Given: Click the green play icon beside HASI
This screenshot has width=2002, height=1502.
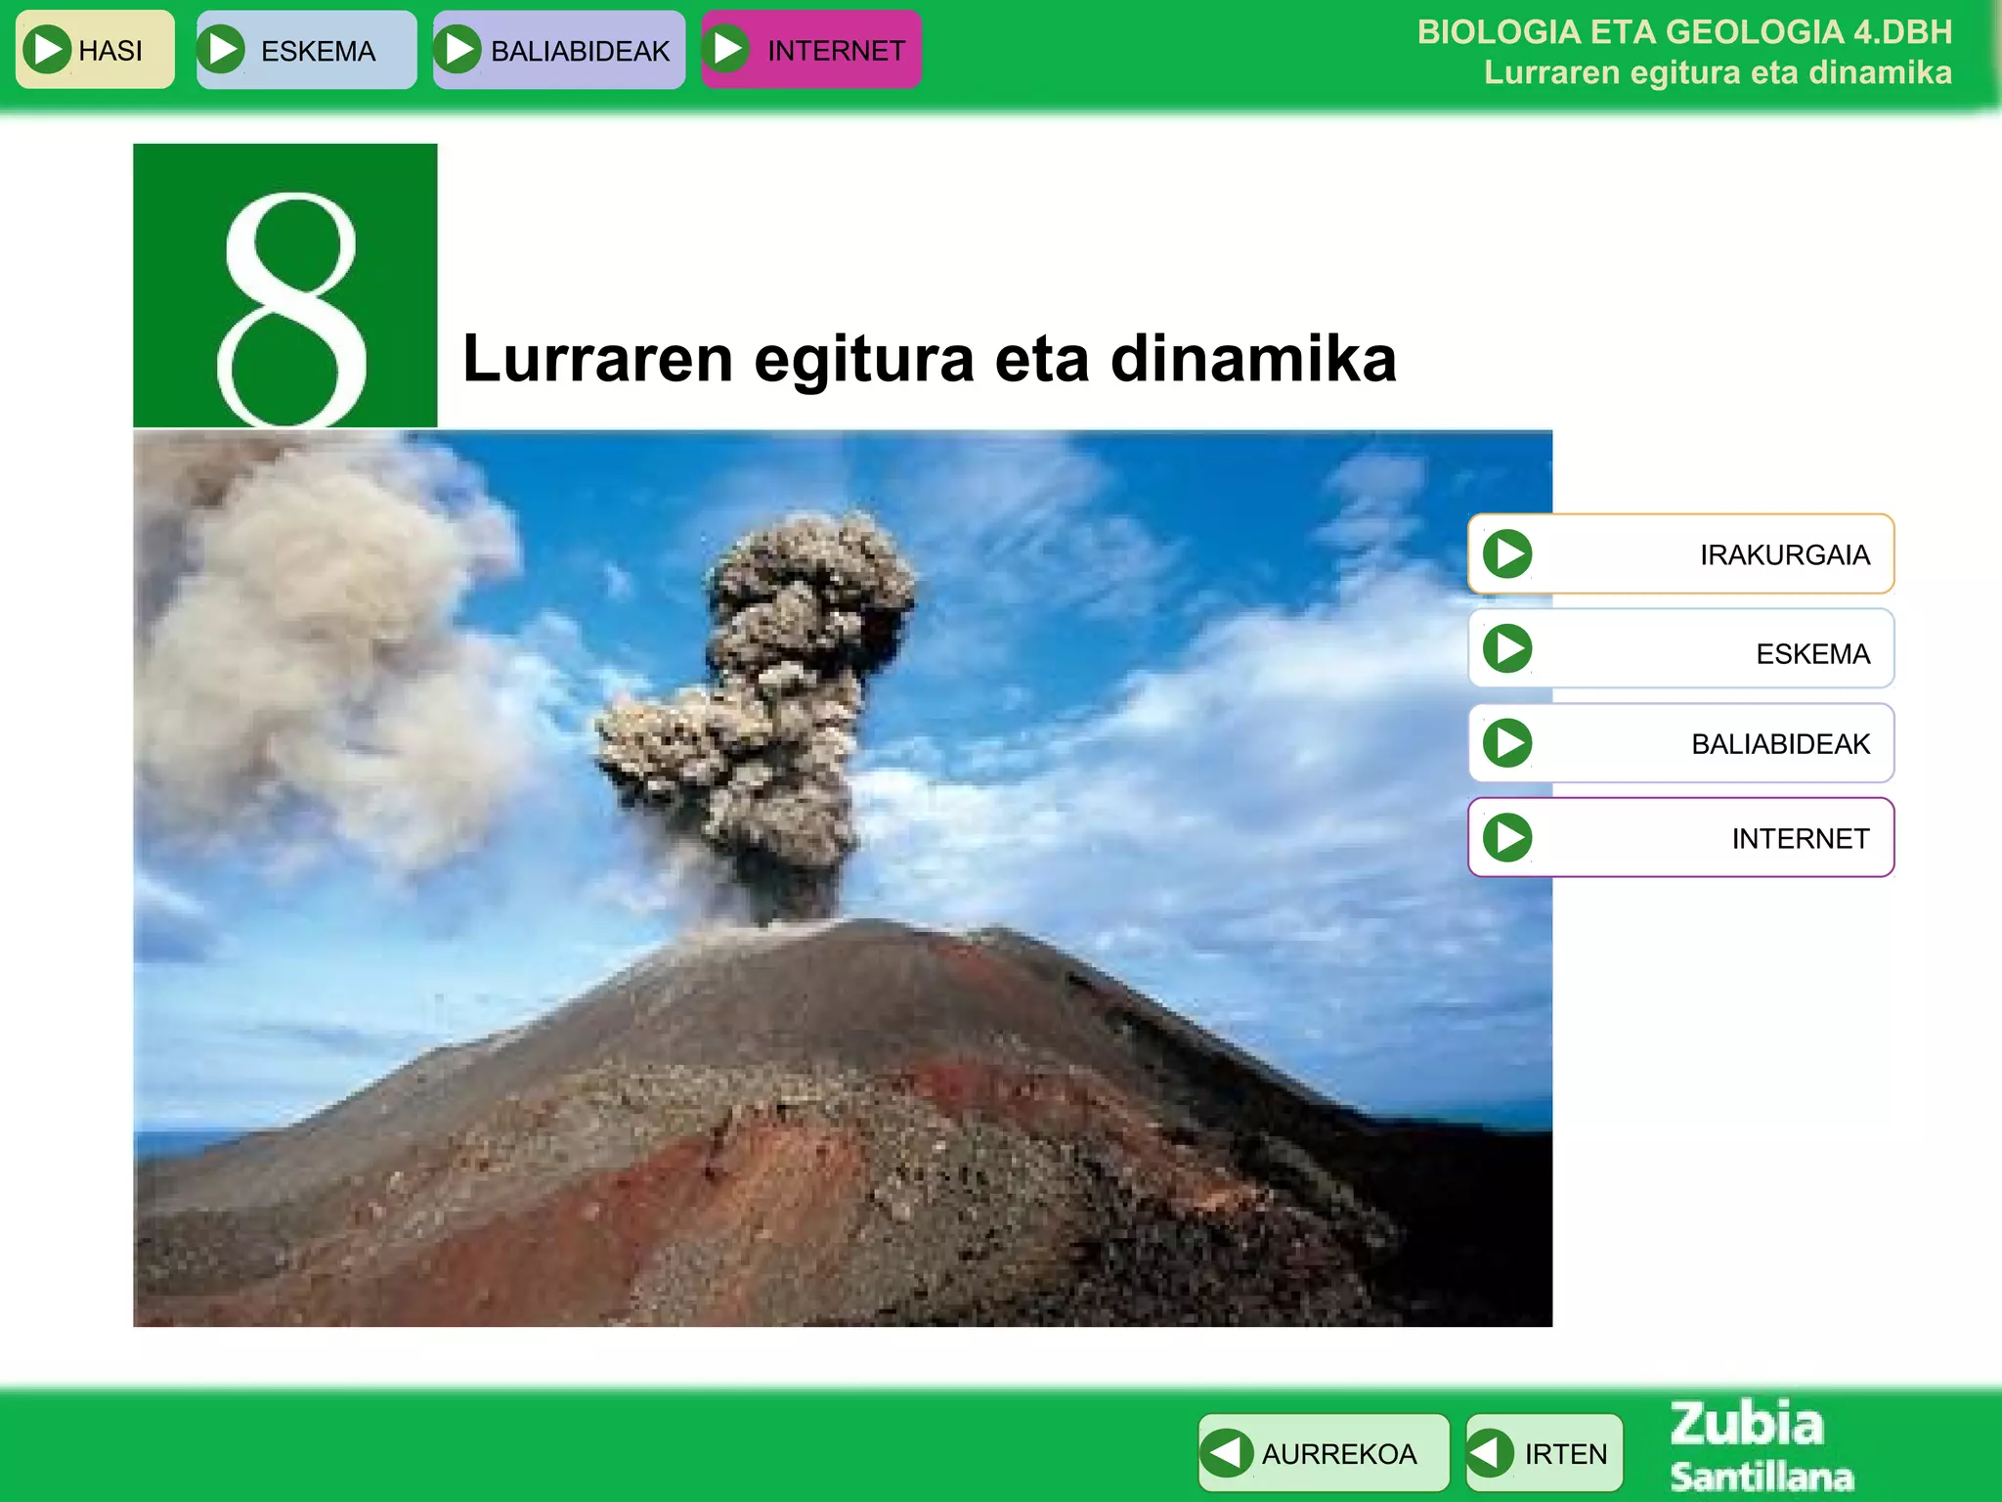Looking at the screenshot, I should pos(46,49).
